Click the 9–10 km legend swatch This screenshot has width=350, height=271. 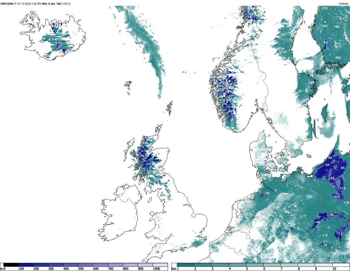[x=324, y=265]
